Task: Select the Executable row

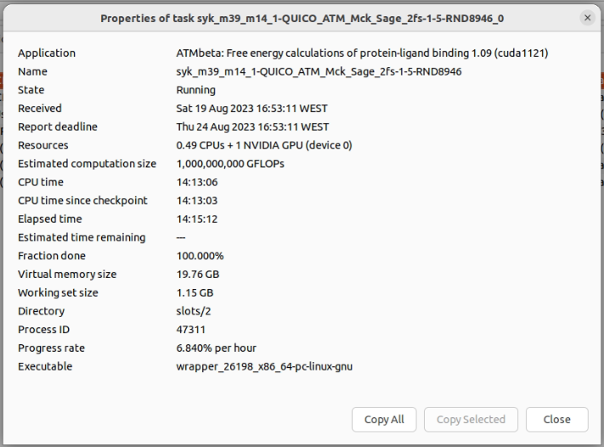Action: [x=45, y=367]
